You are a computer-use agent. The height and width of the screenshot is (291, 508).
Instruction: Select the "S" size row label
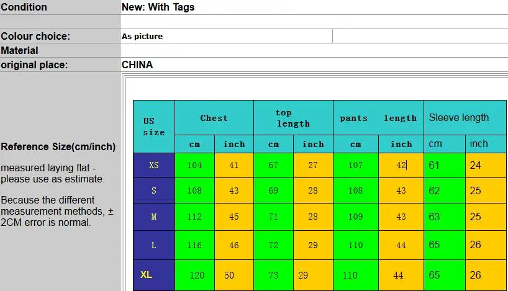click(154, 190)
